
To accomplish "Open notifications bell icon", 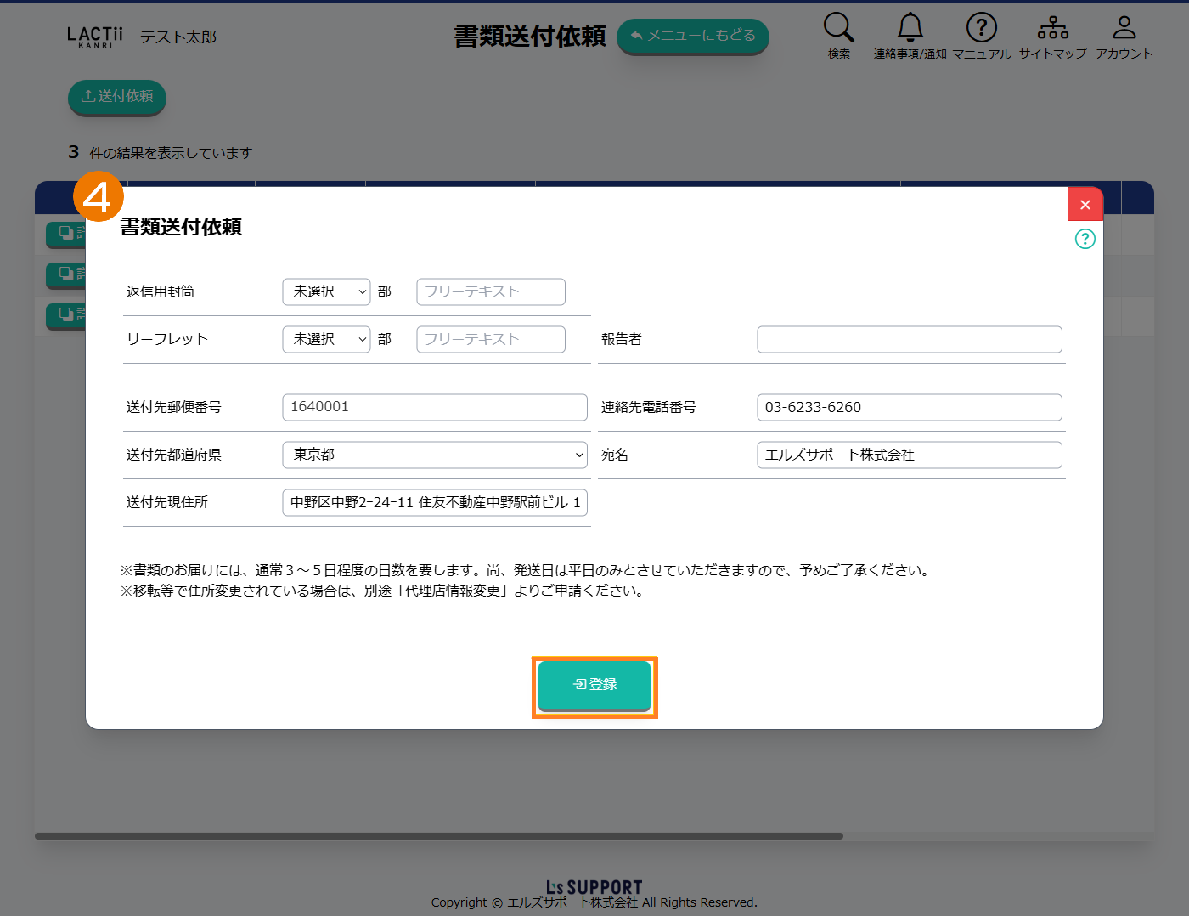I will coord(910,28).
